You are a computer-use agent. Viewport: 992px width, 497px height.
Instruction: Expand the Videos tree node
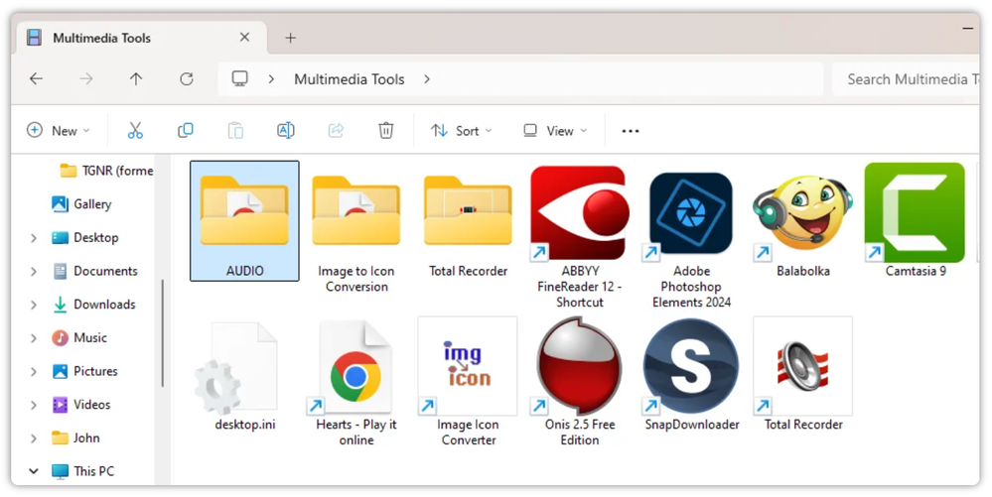coord(34,405)
